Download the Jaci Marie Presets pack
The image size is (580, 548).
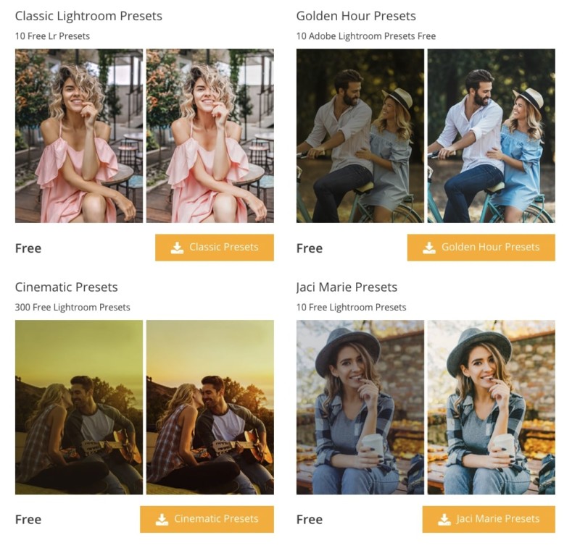point(489,518)
